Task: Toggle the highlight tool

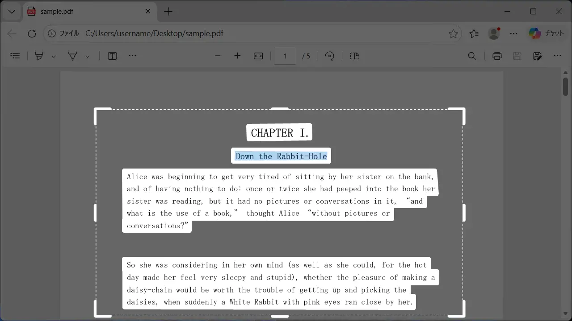Action: 39,56
